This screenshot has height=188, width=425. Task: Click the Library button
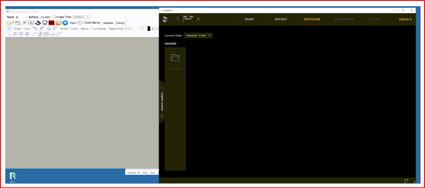point(120,23)
